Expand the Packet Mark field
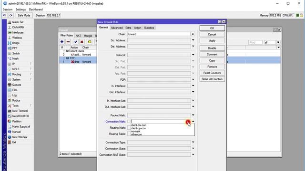Image resolution: width=305 pixels, height=171 pixels. pos(193,115)
